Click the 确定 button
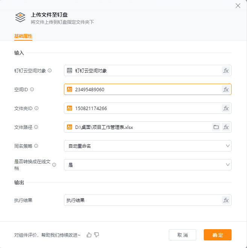Viewport: 247px width, 248px height. pyautogui.click(x=218, y=235)
